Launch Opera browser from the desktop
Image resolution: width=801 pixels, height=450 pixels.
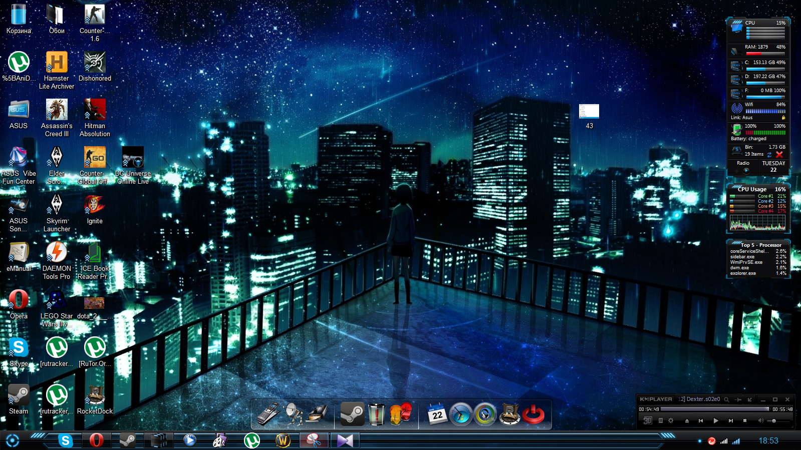click(x=19, y=304)
